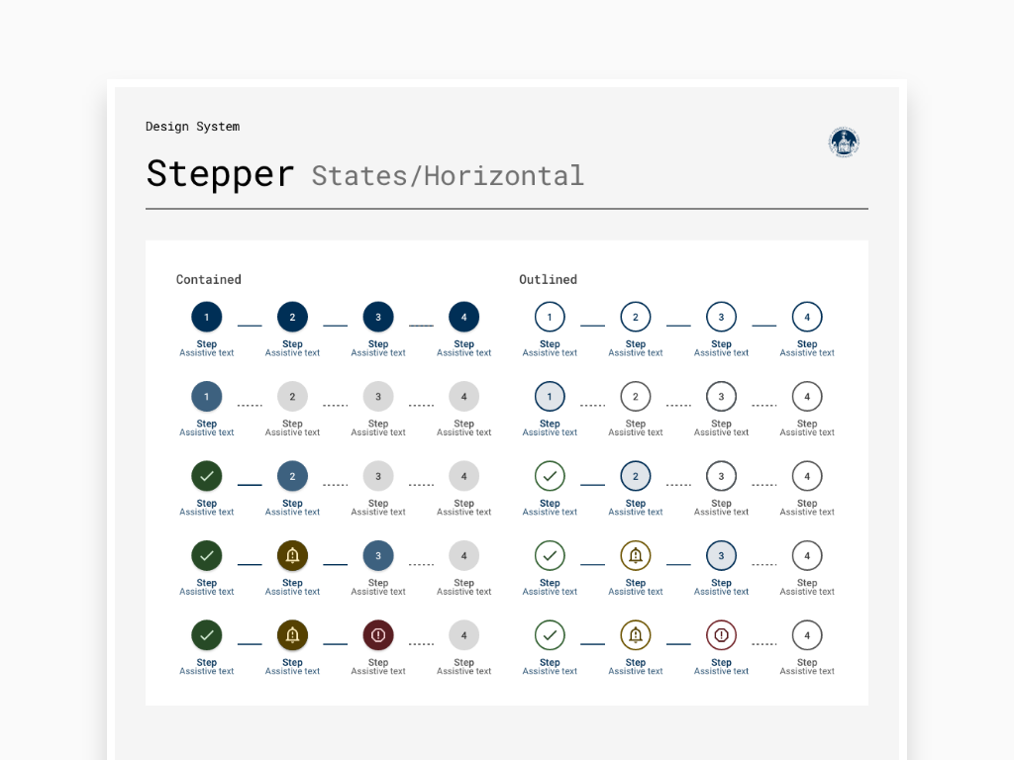Select contained error step with exclamation icon
1014x760 pixels.
[378, 635]
